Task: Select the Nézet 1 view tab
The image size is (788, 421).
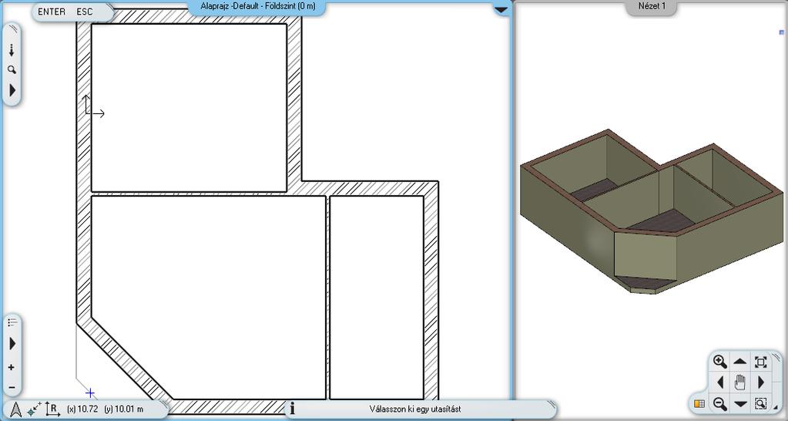Action: 652,6
